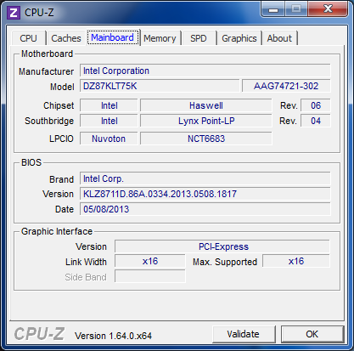Click the chipset revision value 06
Screen dimensions: 354x351
coord(316,105)
